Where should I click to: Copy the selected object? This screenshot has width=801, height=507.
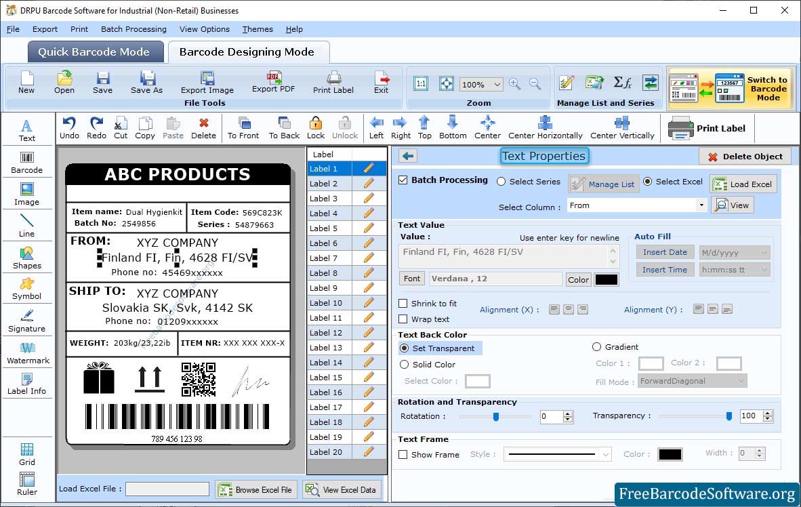[145, 128]
